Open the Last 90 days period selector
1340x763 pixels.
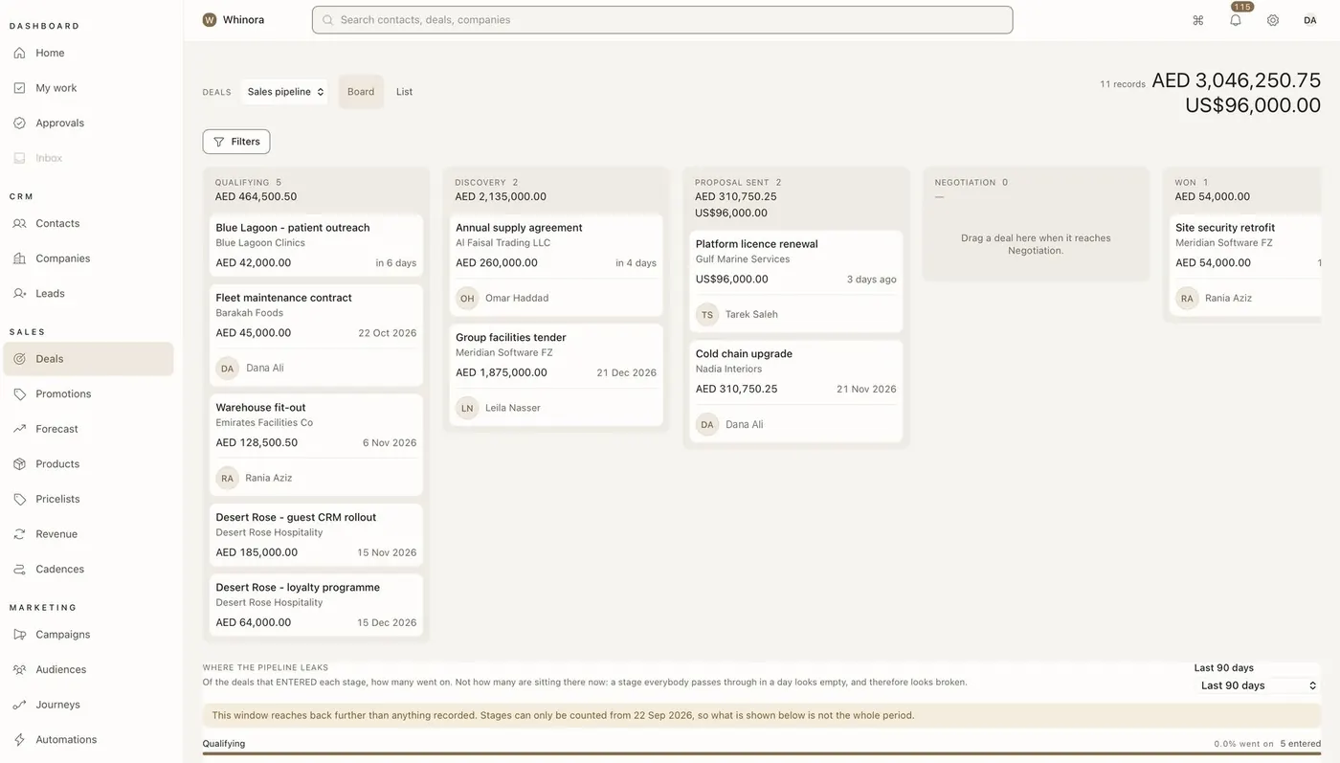coord(1259,685)
